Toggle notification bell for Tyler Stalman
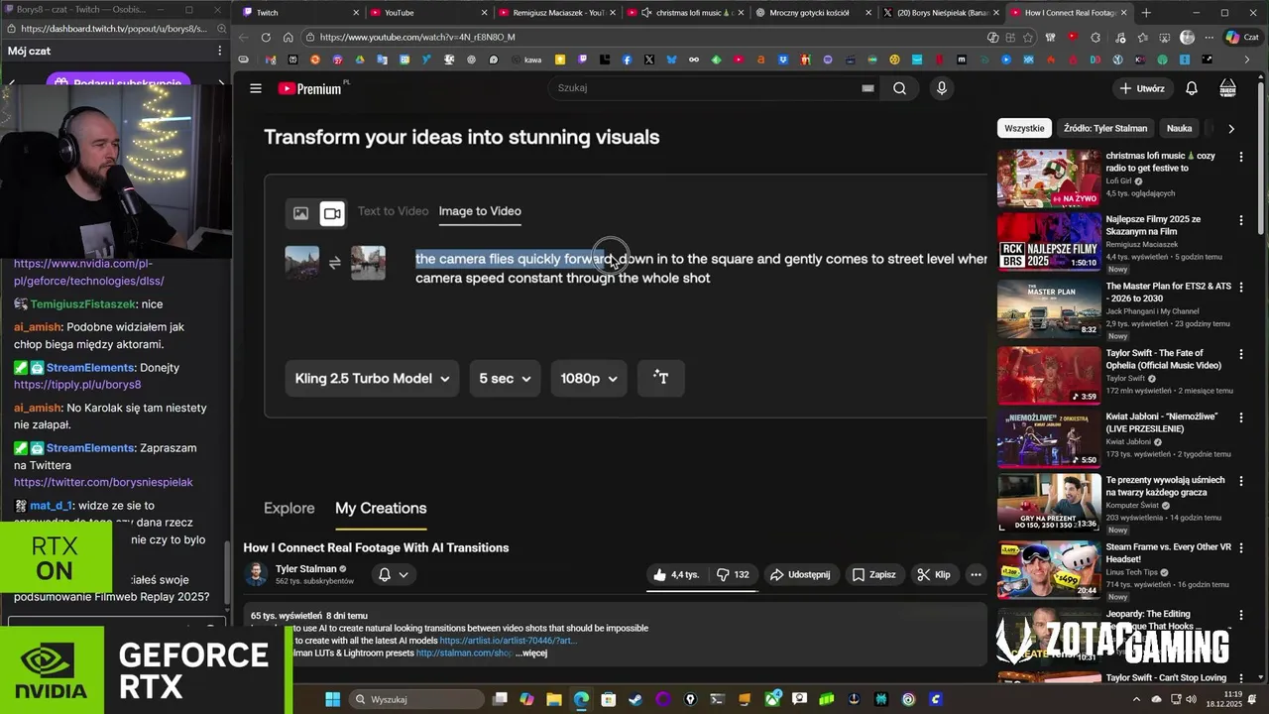The width and height of the screenshot is (1269, 714). click(x=393, y=574)
